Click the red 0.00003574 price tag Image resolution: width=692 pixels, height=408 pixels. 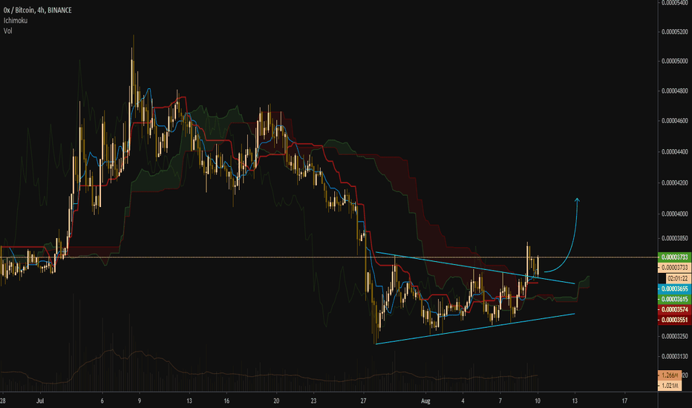click(x=674, y=309)
